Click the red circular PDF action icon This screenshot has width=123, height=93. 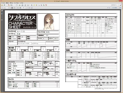(x=46, y=5)
